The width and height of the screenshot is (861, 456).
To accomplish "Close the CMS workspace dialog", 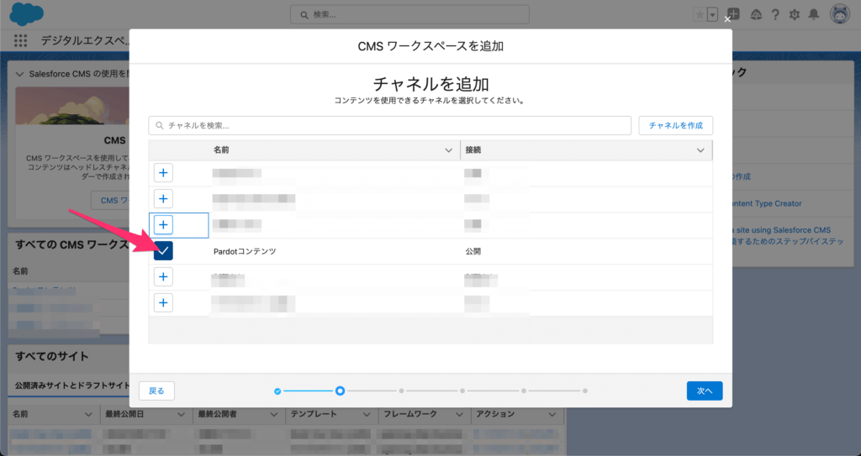I will click(x=727, y=19).
